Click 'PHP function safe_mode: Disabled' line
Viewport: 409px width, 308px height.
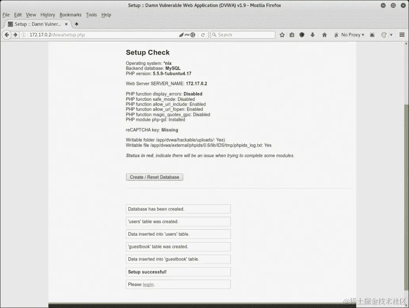pos(160,99)
